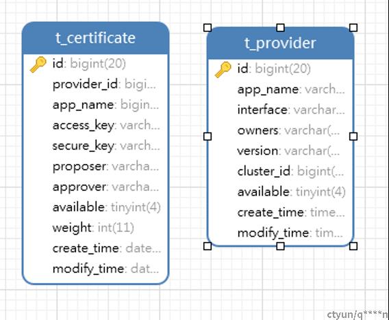Select secure_key field in t_certificate
Screen dimensions: 389x320
(95, 146)
